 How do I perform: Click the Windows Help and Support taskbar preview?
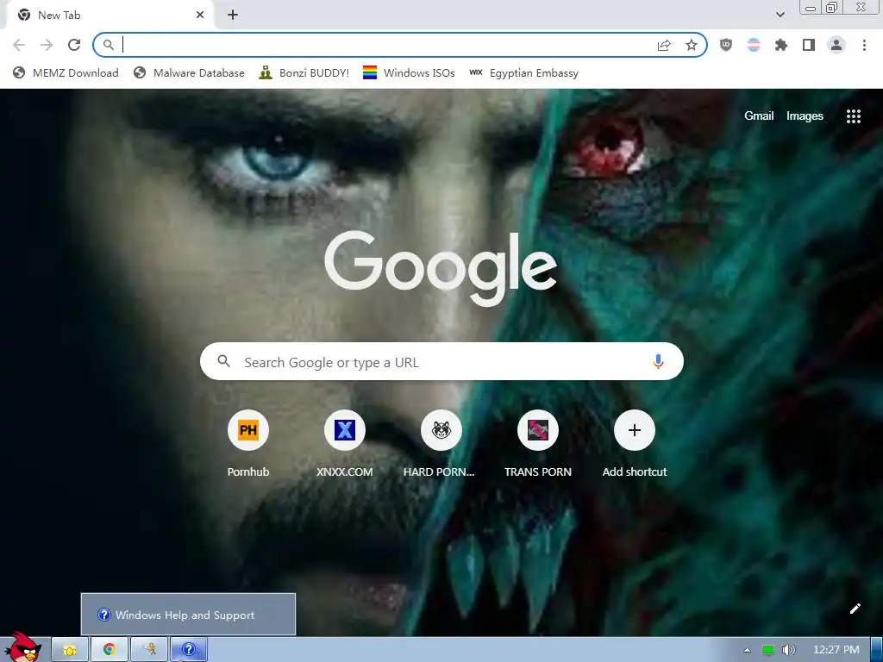188,614
